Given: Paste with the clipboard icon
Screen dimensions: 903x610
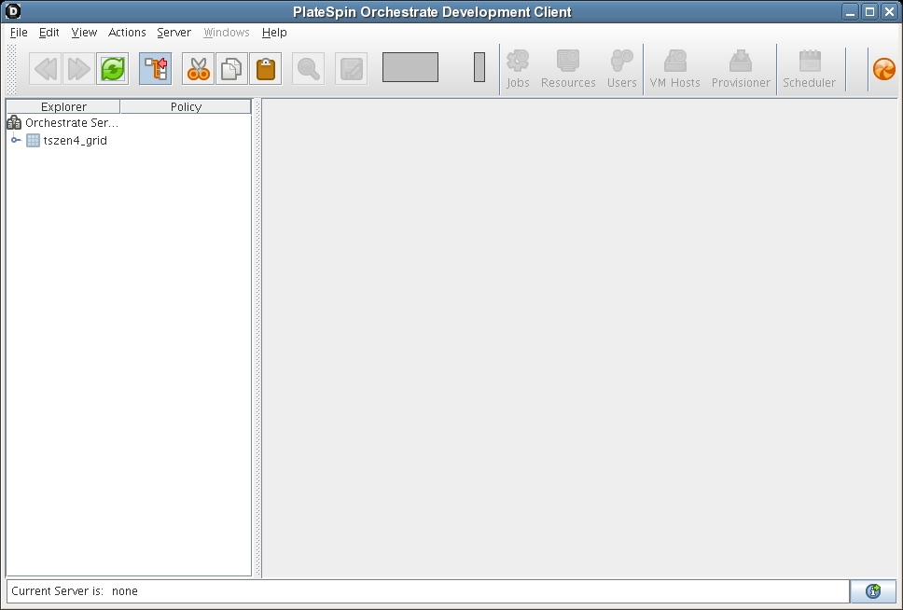Looking at the screenshot, I should click(266, 69).
